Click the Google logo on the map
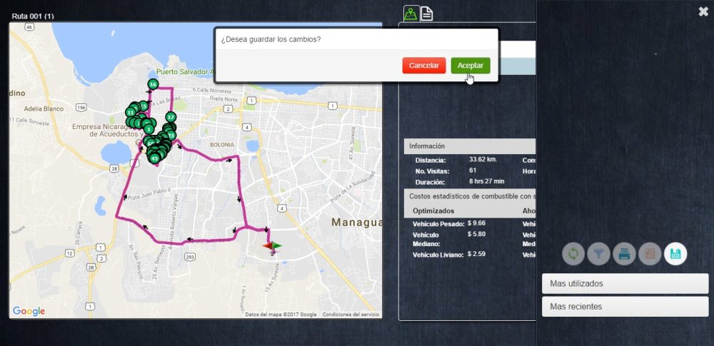714x346 pixels. [29, 311]
